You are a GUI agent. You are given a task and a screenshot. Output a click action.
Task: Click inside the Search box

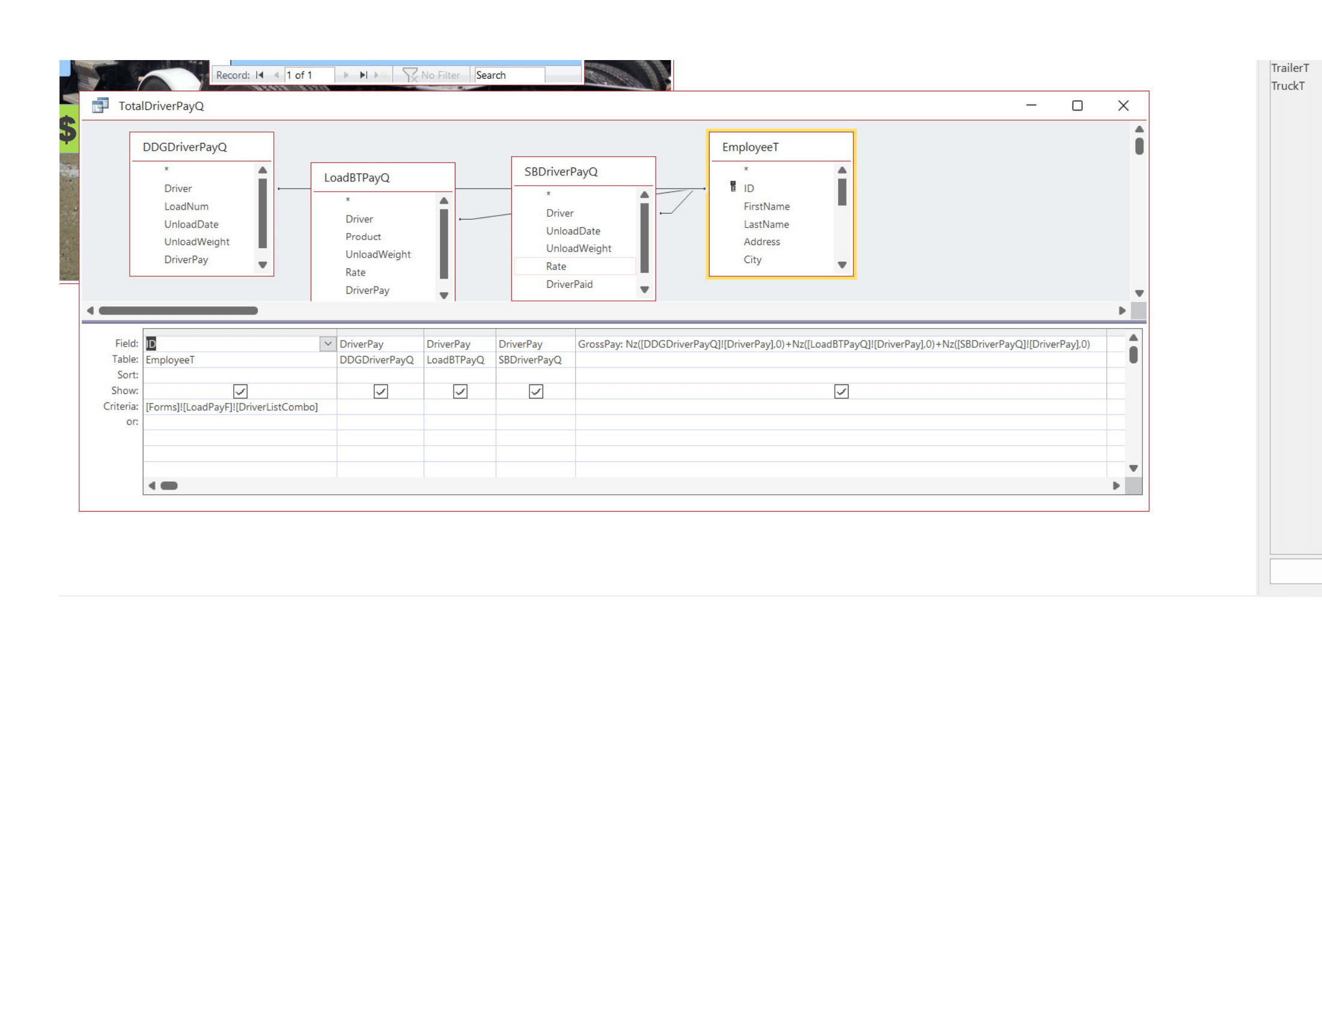pyautogui.click(x=508, y=74)
